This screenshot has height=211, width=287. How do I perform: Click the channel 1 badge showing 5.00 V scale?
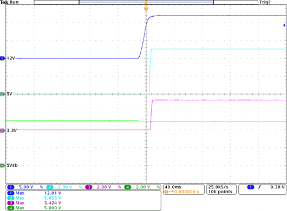[x=11, y=187]
